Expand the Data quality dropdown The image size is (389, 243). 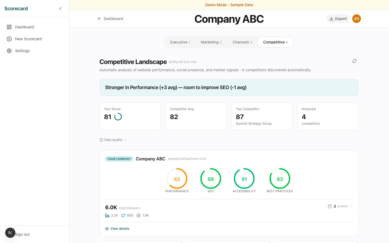pos(113,140)
